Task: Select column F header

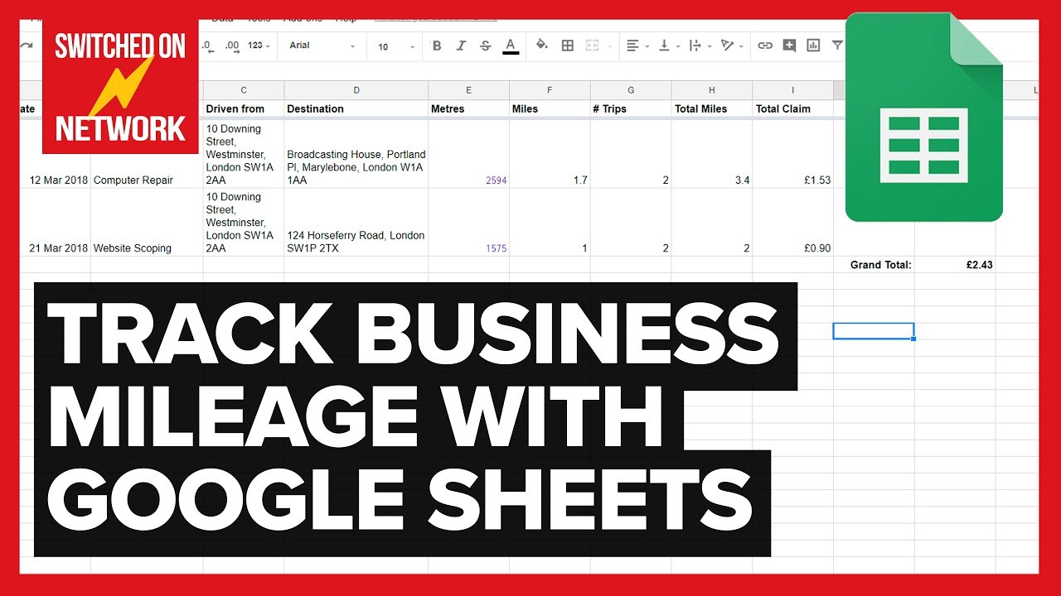Action: (550, 89)
